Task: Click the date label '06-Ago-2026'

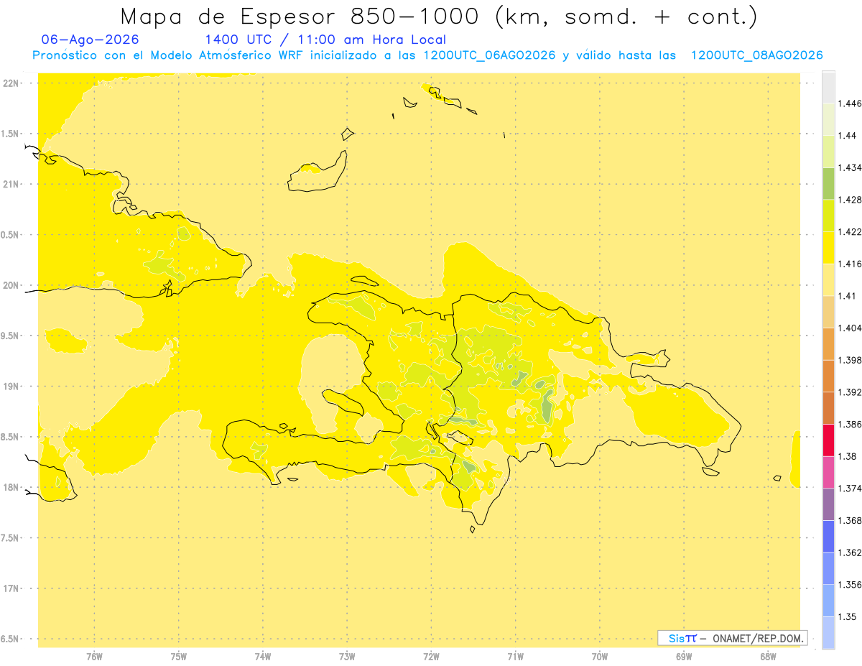Action: point(91,40)
